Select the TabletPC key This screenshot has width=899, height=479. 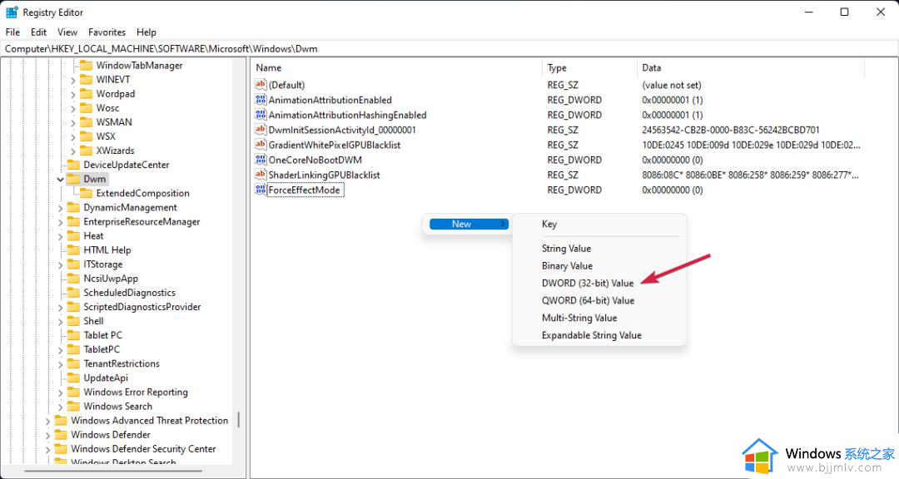click(x=102, y=349)
